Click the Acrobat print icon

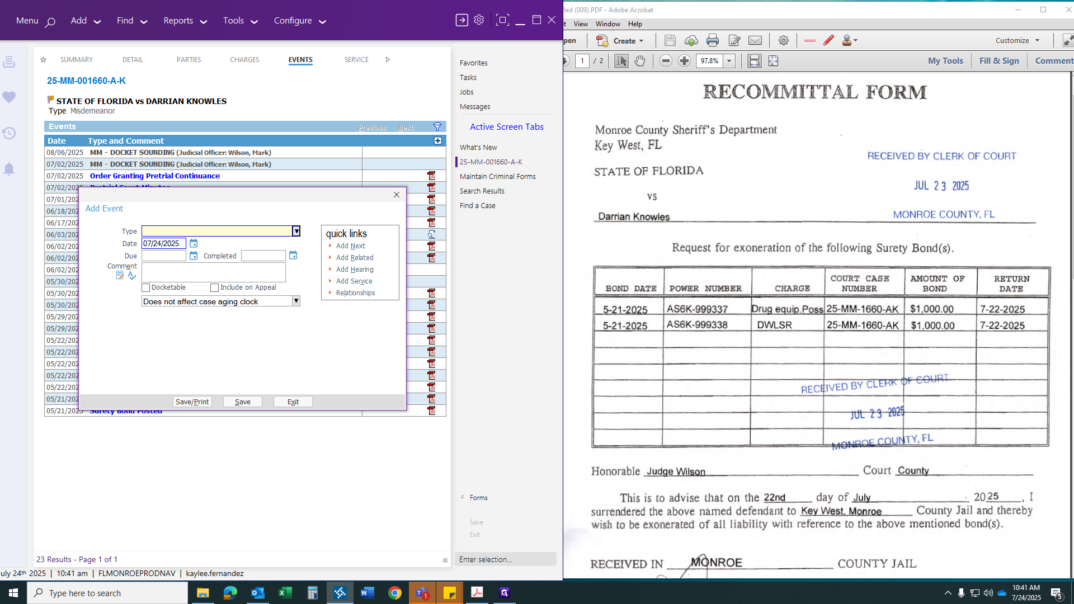712,40
